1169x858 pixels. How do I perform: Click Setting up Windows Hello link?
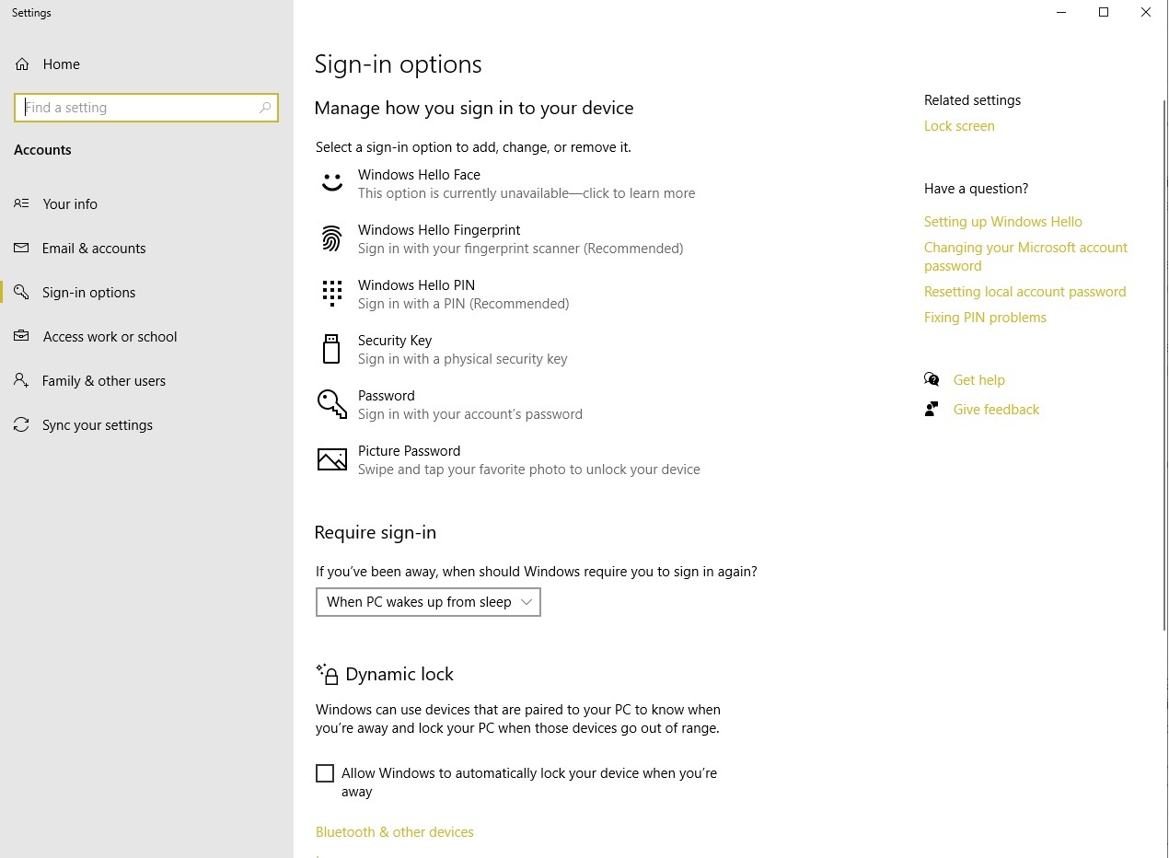pos(1002,221)
